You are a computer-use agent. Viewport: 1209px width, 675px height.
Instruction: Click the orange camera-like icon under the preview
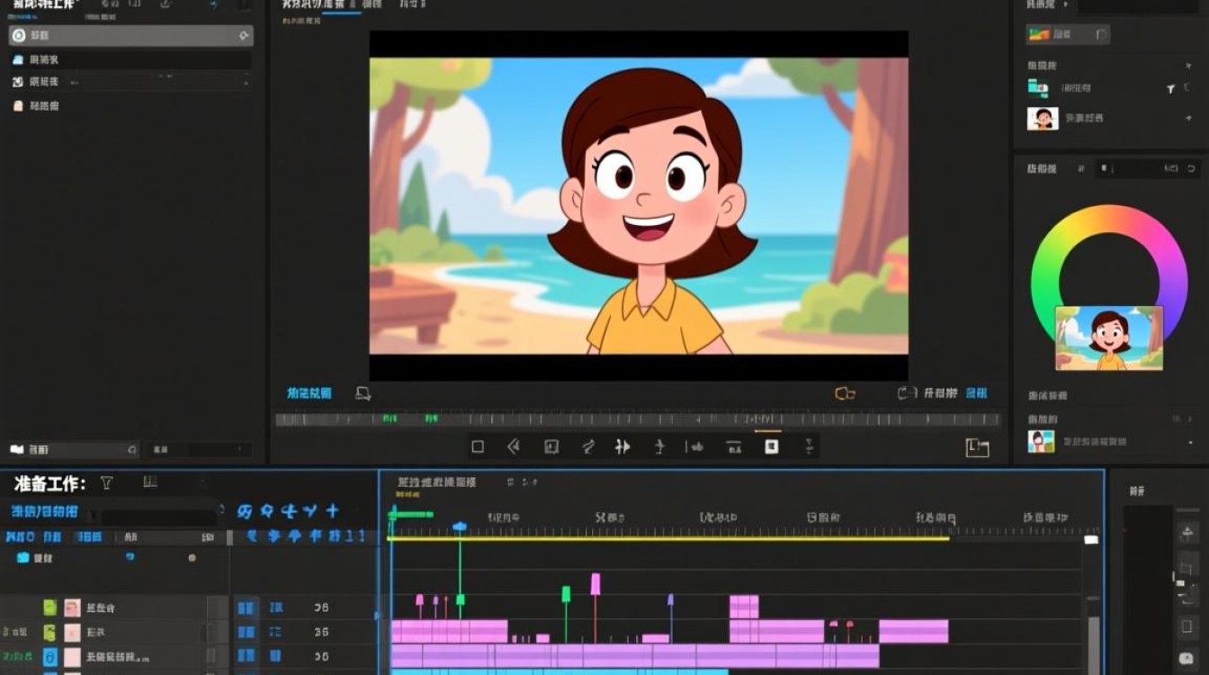(x=845, y=393)
